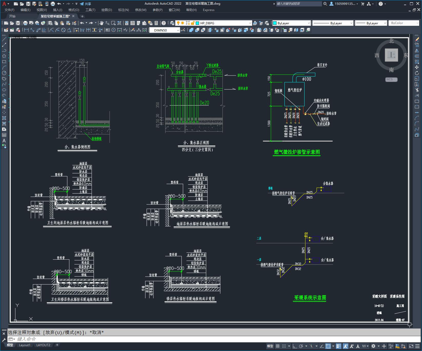Select the Diameter dimension tool
This screenshot has width=422, height=351.
(x=63, y=30)
